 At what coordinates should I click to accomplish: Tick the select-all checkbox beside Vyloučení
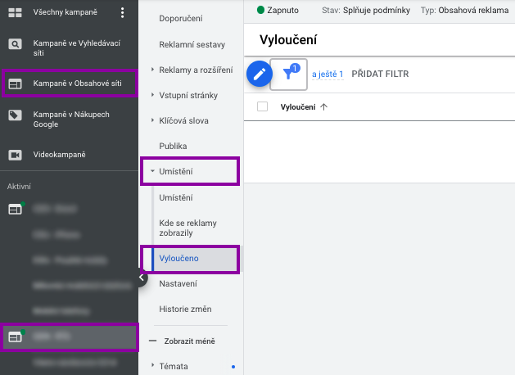click(x=262, y=106)
